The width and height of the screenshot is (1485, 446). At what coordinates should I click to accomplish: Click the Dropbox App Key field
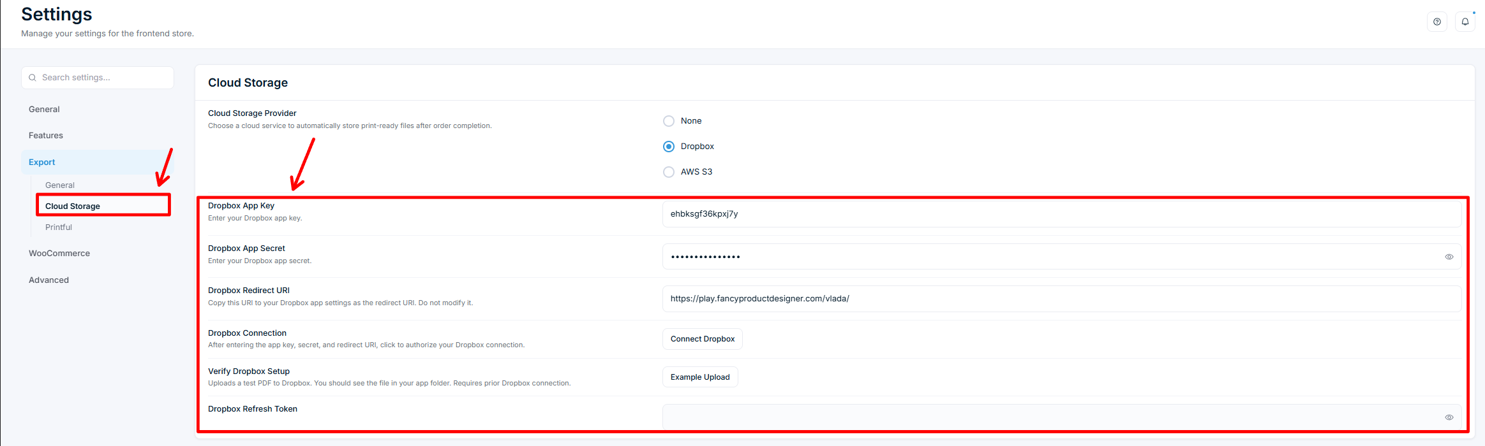tap(1062, 214)
